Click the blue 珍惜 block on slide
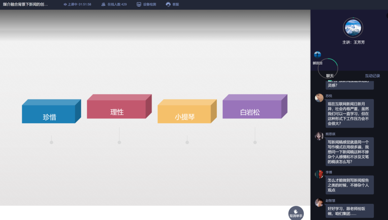 click(x=51, y=111)
